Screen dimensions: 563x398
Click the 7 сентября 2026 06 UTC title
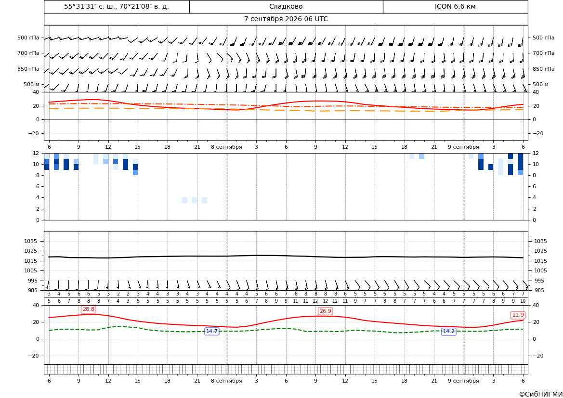click(x=286, y=19)
